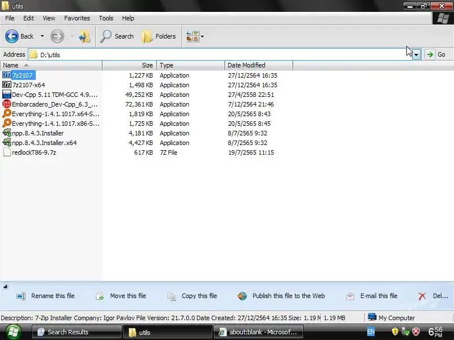The width and height of the screenshot is (454, 340).
Task: Open the Edit menu
Action: click(x=28, y=18)
